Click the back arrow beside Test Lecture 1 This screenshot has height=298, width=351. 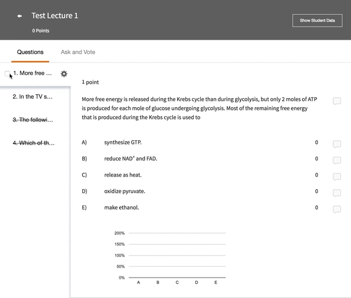point(20,16)
